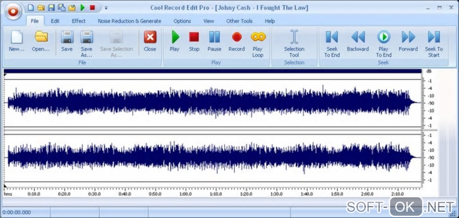Open the round red application menu button

point(13,11)
